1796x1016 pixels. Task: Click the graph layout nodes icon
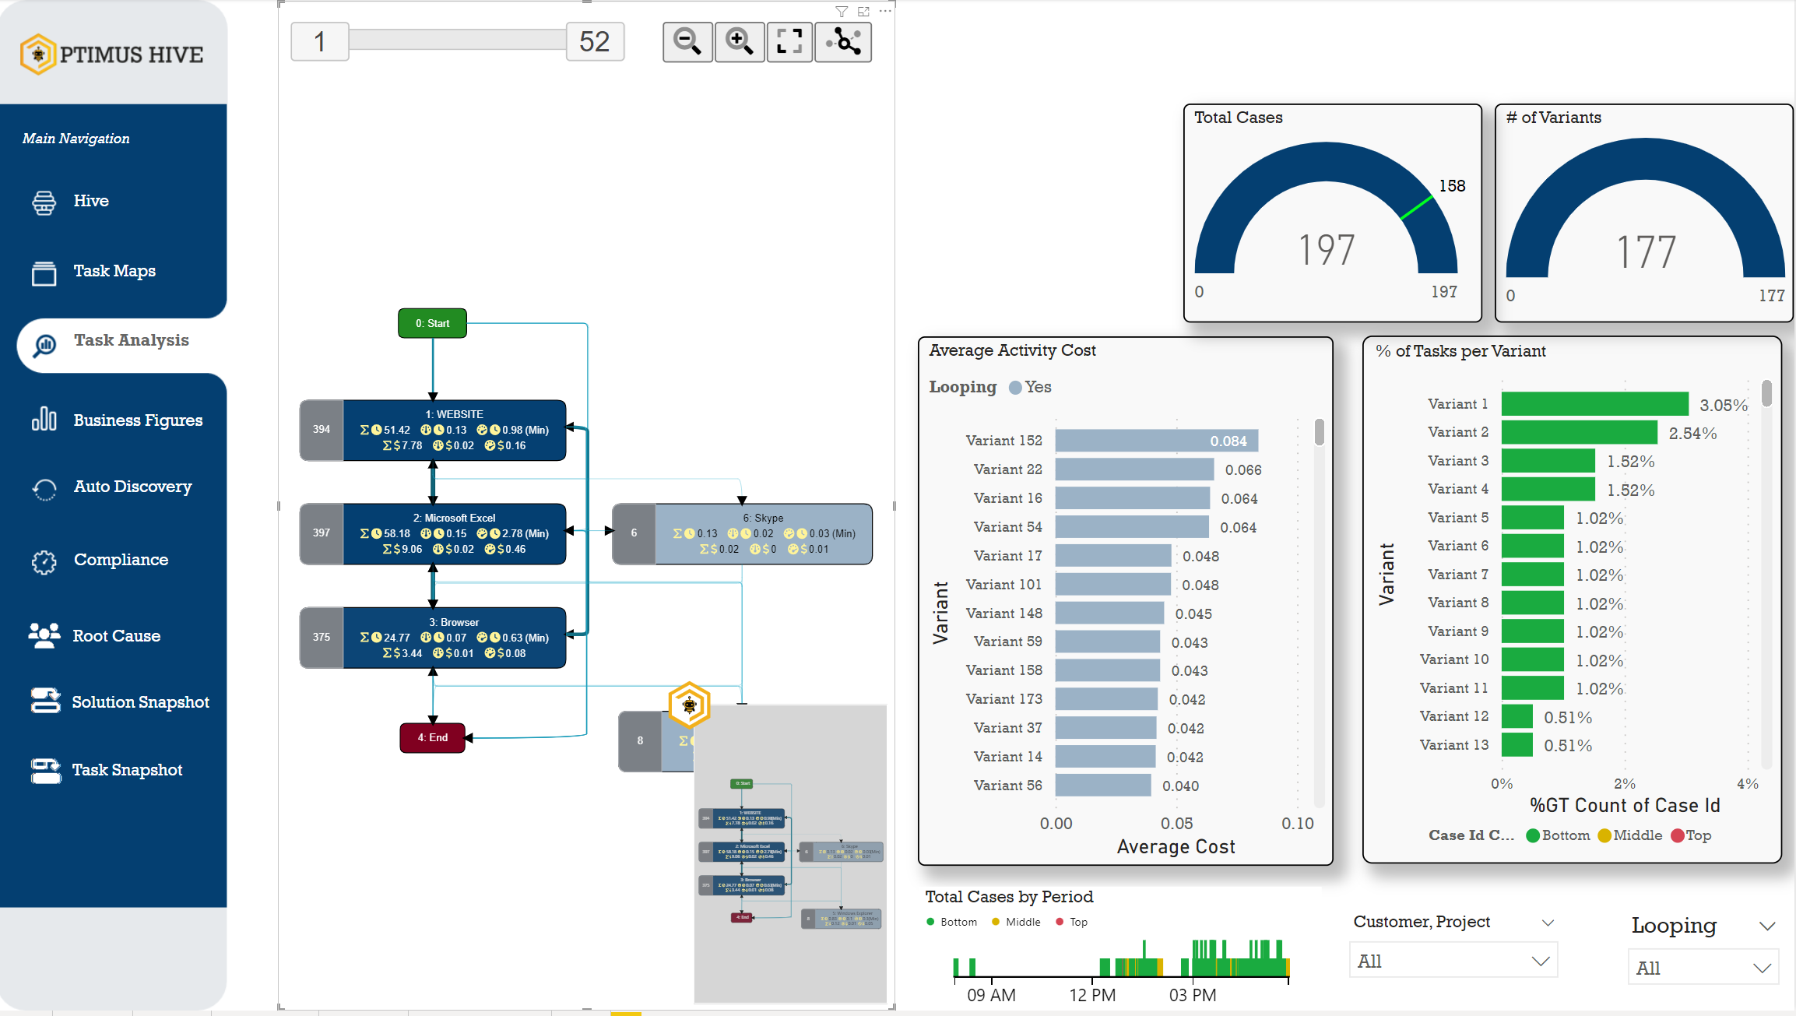tap(843, 41)
